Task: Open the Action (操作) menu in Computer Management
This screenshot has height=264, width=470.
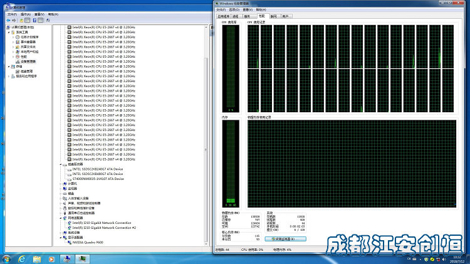Action: pyautogui.click(x=26, y=14)
